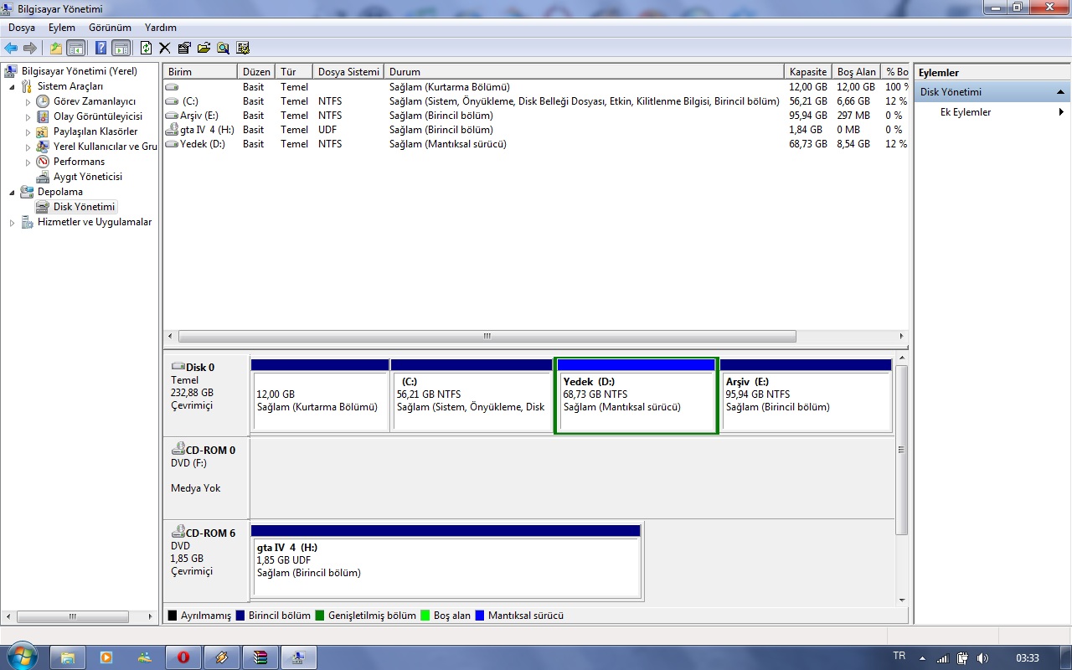1072x670 pixels.
Task: Select the Arşiv (E:) volume row
Action: click(536, 116)
